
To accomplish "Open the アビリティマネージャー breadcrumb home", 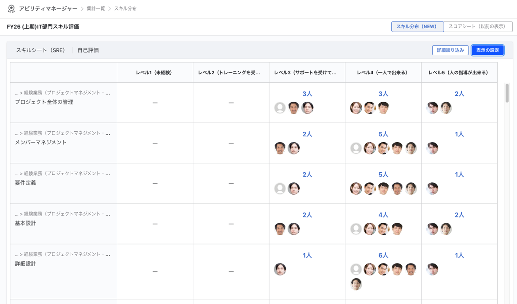I will pyautogui.click(x=48, y=8).
